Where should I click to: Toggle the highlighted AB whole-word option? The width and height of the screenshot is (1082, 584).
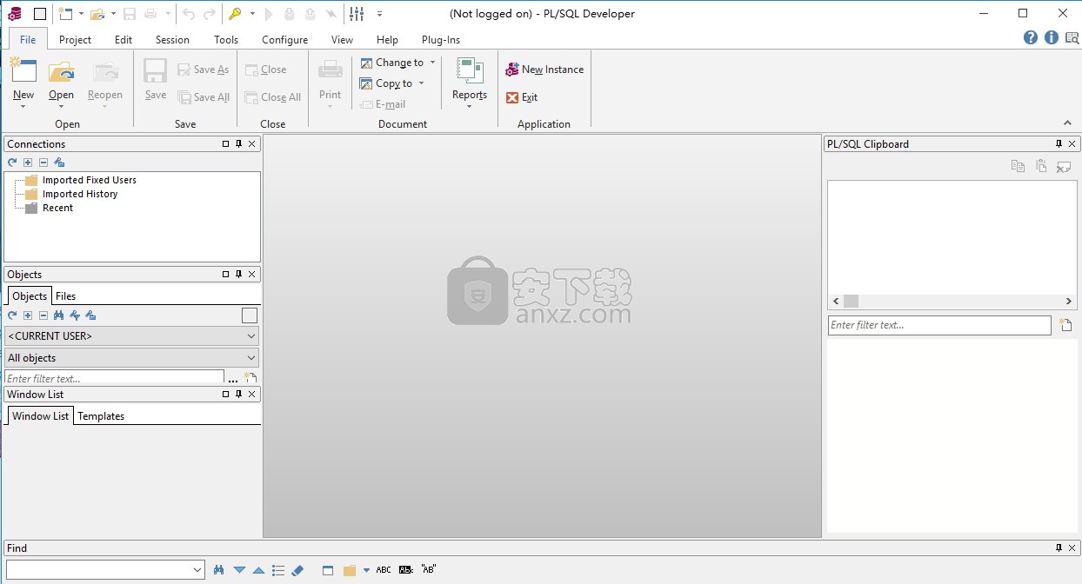pos(406,570)
